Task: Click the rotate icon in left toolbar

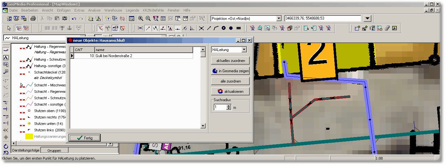Action: [5, 146]
